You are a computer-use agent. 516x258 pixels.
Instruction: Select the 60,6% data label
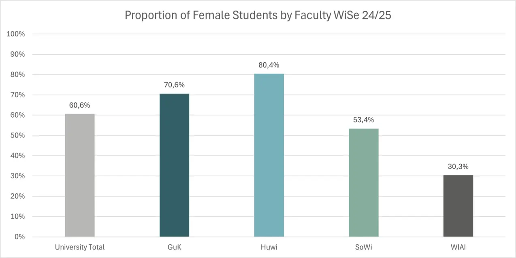(80, 106)
